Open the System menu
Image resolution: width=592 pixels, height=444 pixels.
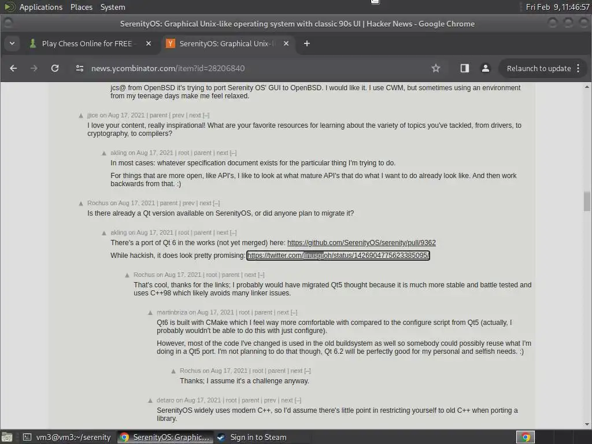click(113, 7)
